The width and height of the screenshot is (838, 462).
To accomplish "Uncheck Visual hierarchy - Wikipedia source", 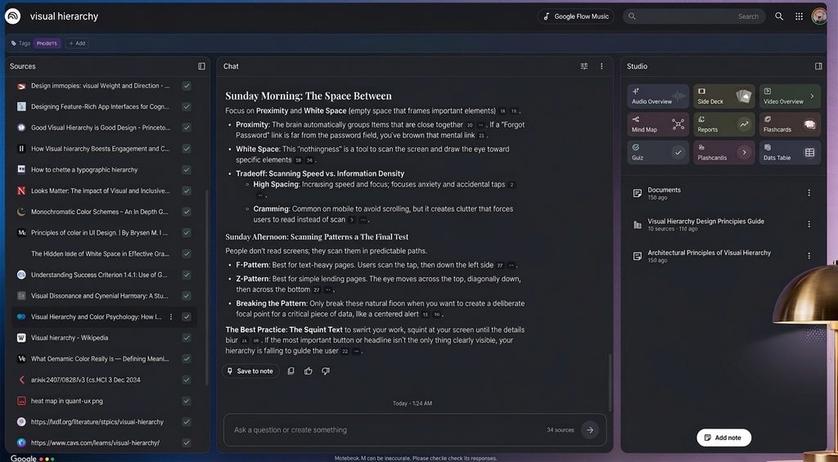I will [x=187, y=338].
